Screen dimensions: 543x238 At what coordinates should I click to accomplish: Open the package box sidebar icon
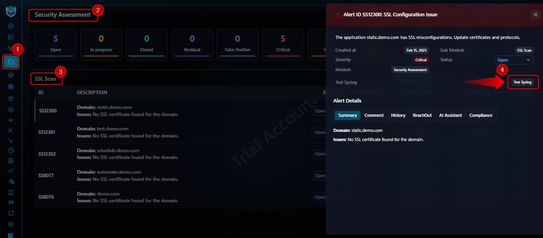11,98
